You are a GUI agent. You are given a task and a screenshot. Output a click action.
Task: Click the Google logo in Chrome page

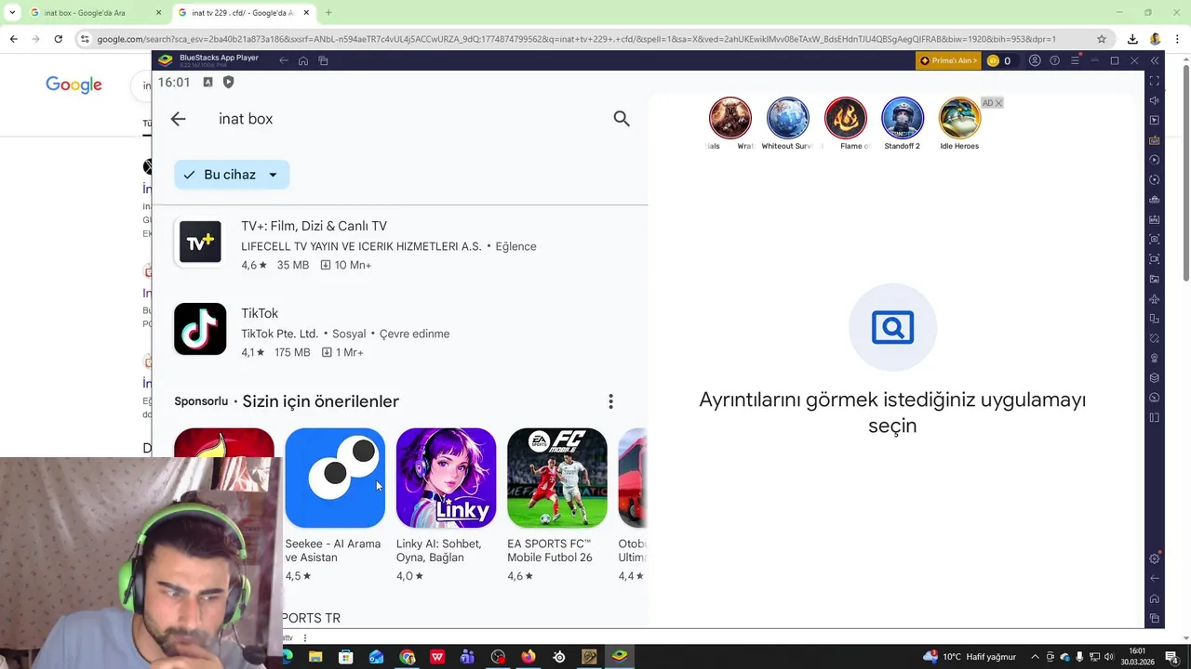point(74,85)
